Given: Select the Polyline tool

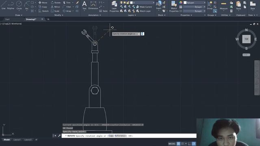Looking at the screenshot, I should (11, 5).
